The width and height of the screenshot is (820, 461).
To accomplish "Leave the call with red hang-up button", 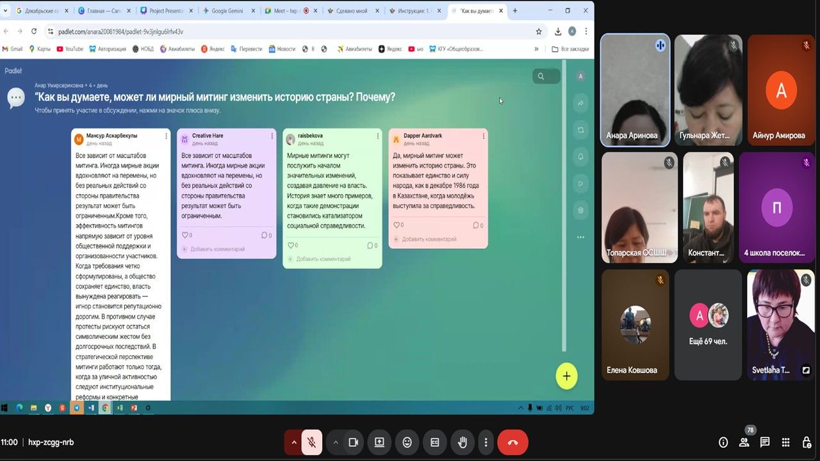I will click(512, 442).
